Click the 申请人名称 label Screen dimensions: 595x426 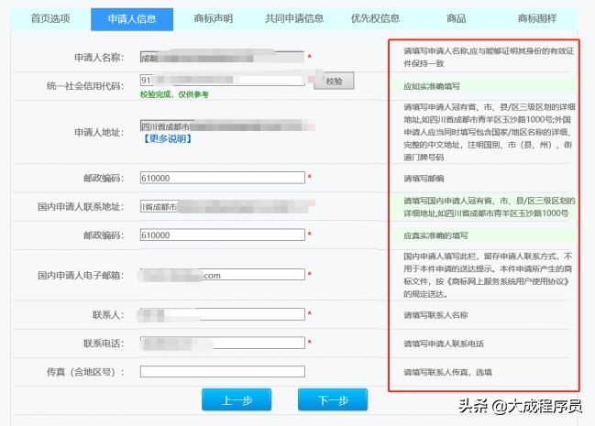tap(99, 58)
